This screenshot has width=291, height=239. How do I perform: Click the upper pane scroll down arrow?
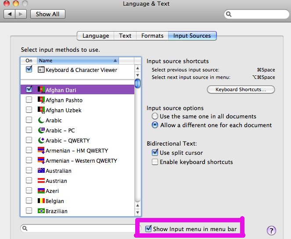click(137, 75)
